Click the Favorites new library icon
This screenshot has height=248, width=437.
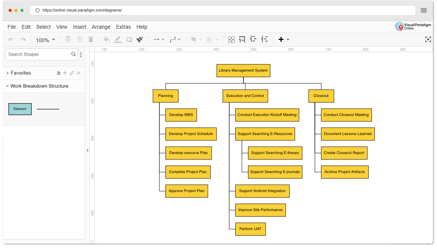(x=58, y=73)
